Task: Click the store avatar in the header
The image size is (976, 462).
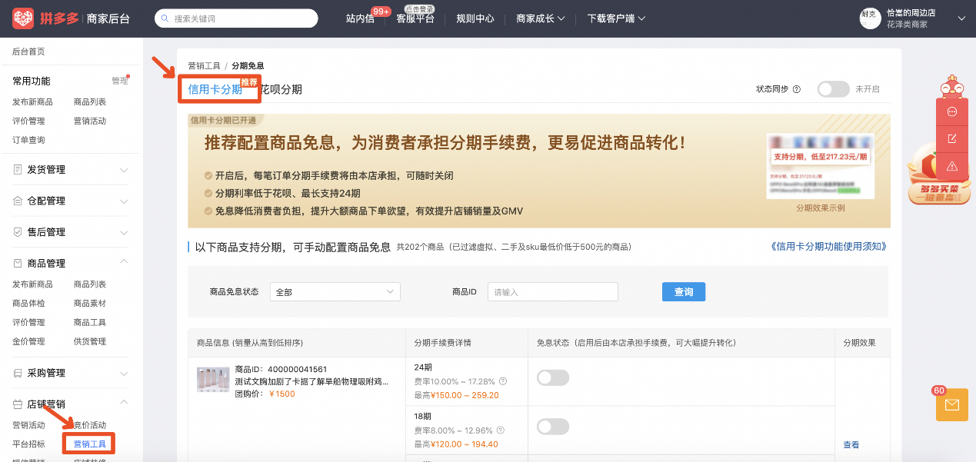Action: click(x=870, y=18)
